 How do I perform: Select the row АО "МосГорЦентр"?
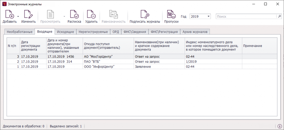pyautogui.click(x=142, y=57)
